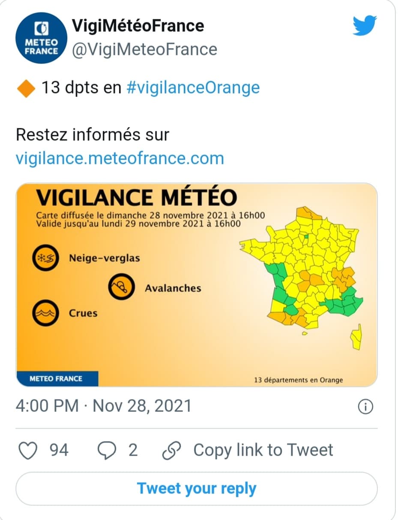
Task: Click Copy link to Tweet
Action: [x=263, y=450]
